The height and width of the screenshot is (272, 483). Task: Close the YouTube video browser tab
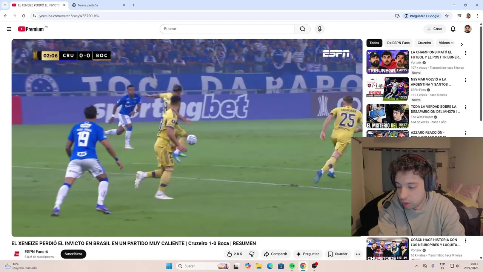click(64, 5)
